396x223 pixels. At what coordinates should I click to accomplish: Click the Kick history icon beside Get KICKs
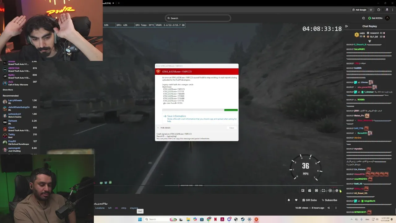pos(364,18)
